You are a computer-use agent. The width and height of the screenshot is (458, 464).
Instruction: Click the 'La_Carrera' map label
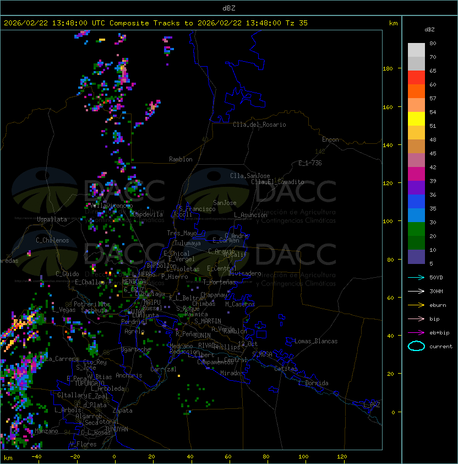62,359
